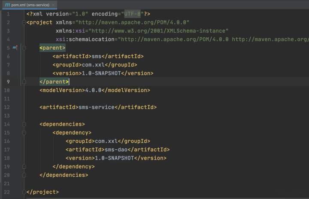Click fold end marker at closing dependency tag
Screen dimensions: 309x199
24,166
